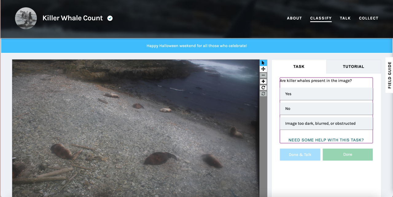Answer Yes for killer whales present
This screenshot has height=197, width=393.
tap(326, 94)
